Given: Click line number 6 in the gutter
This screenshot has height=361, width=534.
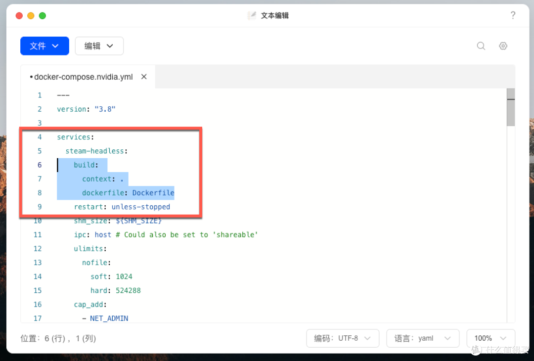Looking at the screenshot, I should pos(40,165).
